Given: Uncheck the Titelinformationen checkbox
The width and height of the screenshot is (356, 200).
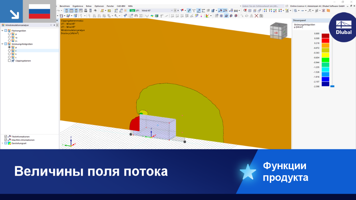Looking at the screenshot, I should point(6,136).
